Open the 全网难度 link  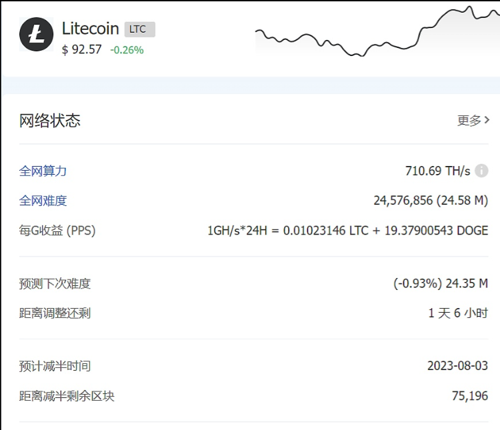(x=43, y=201)
